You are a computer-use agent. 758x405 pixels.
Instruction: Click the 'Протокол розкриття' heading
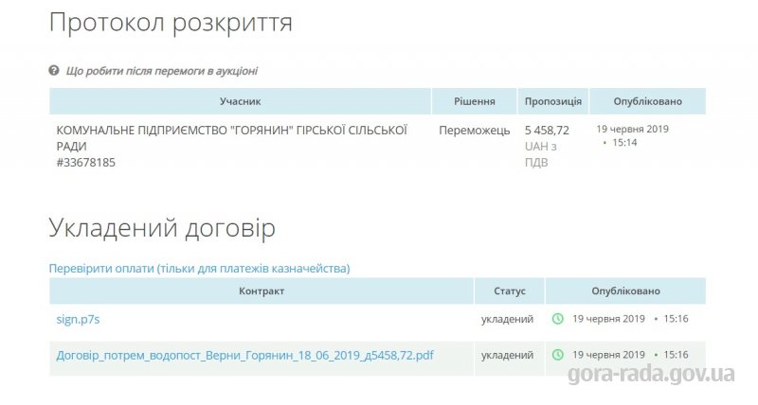coord(171,23)
